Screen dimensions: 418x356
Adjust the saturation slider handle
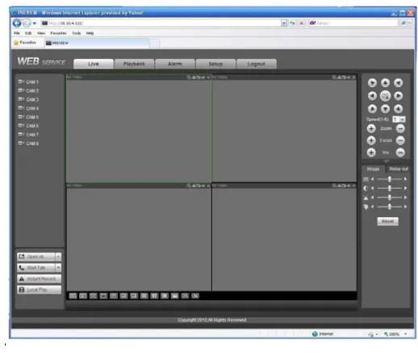[389, 198]
